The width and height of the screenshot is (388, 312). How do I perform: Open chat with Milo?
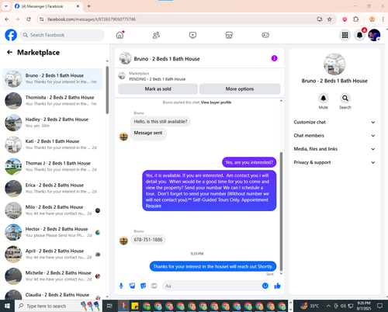tap(53, 210)
